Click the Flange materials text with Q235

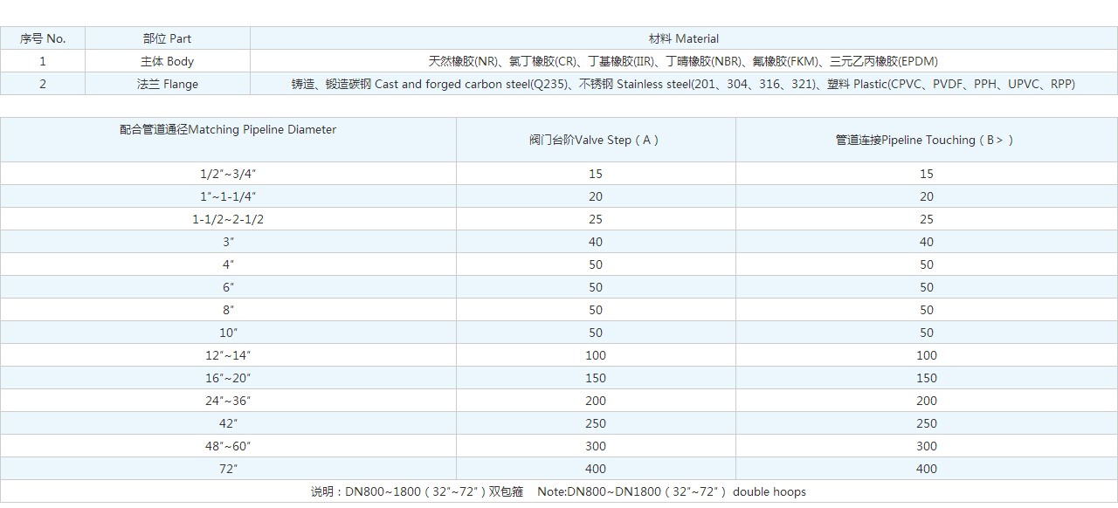pyautogui.click(x=683, y=84)
